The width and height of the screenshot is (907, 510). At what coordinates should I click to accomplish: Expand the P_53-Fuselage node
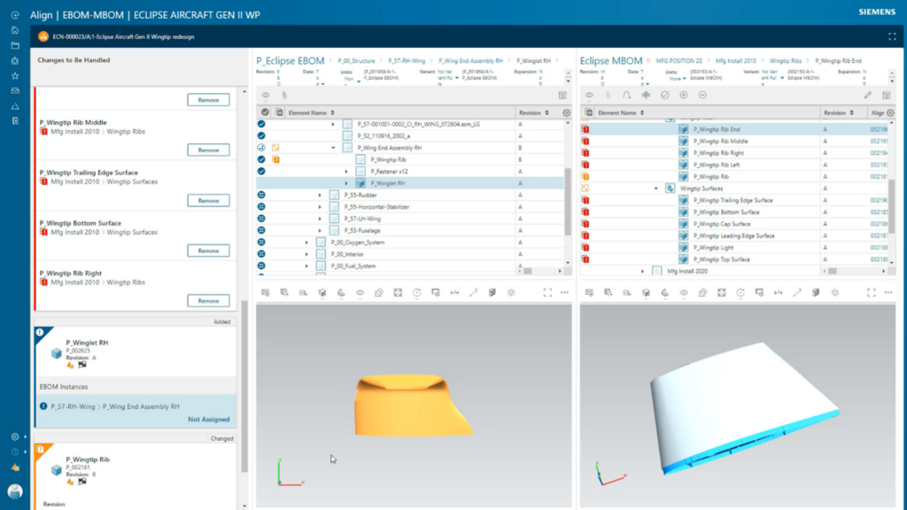click(319, 231)
